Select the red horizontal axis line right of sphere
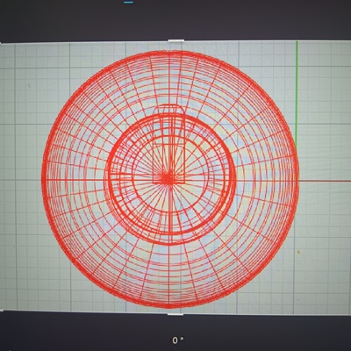The image size is (351, 351). point(325,181)
